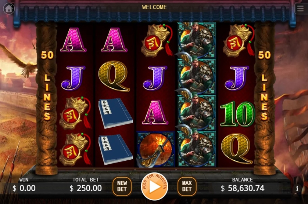Click the green 10 symbol
The width and height of the screenshot is (308, 204).
[237, 114]
